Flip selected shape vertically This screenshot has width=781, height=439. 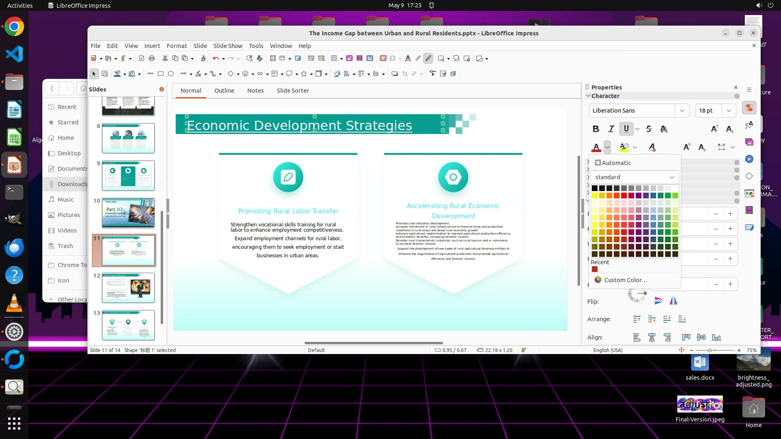pos(658,301)
